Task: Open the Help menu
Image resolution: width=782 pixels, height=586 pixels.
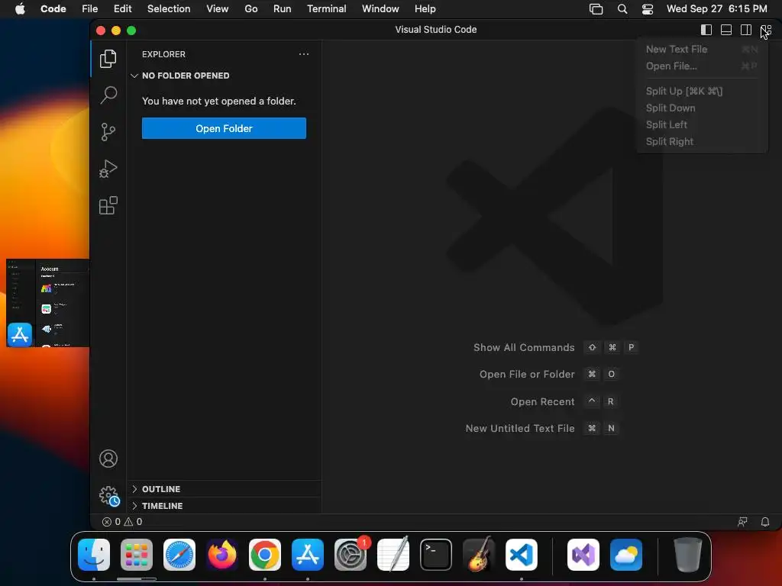Action: [425, 9]
